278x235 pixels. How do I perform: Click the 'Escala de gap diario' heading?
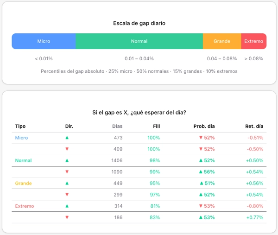coord(139,23)
